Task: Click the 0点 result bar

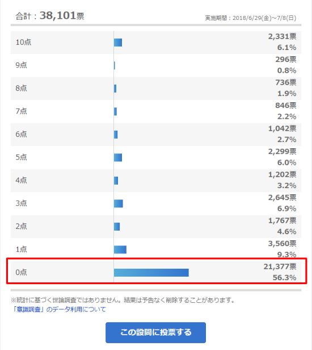Action: [x=151, y=273]
